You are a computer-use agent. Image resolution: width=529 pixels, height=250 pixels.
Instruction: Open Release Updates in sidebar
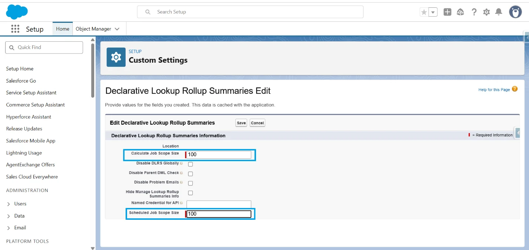[x=24, y=129]
